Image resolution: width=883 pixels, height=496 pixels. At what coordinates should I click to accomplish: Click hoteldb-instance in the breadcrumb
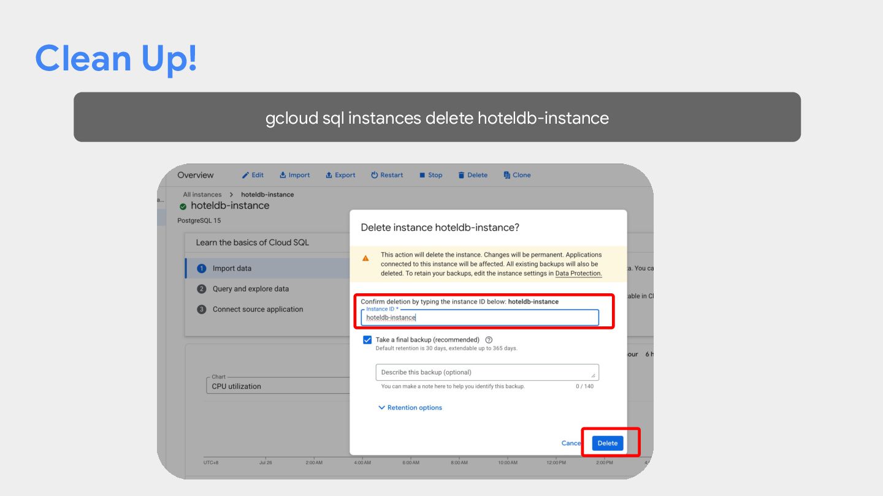(267, 195)
